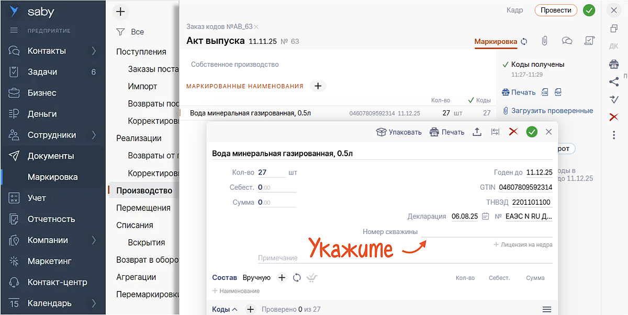Screen dimensions: 628x315
Task: Click the upload arrow icon in item card
Action: coord(477,132)
